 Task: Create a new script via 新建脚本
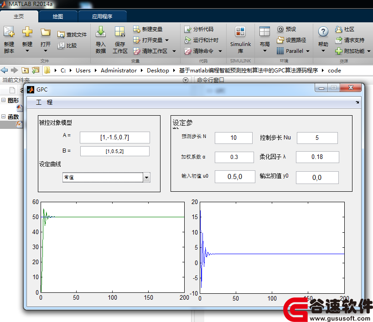[9, 40]
